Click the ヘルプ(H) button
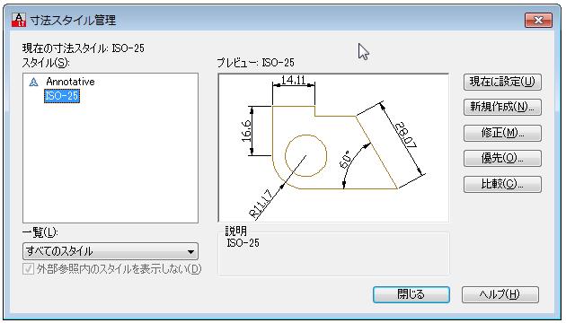Viewport: 566px width, 323px height. [500, 294]
